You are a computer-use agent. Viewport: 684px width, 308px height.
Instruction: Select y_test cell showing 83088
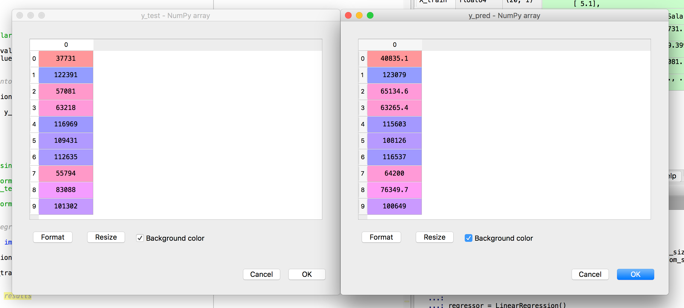pos(66,190)
